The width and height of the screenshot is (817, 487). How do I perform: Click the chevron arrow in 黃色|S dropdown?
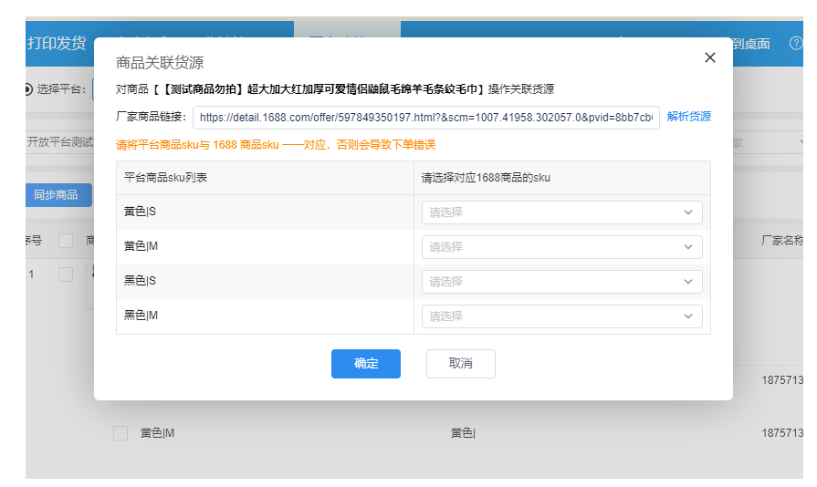coord(688,212)
